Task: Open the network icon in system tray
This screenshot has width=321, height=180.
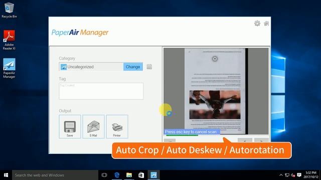Action: pyautogui.click(x=287, y=175)
